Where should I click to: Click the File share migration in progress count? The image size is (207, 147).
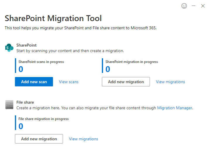[x=21, y=126]
